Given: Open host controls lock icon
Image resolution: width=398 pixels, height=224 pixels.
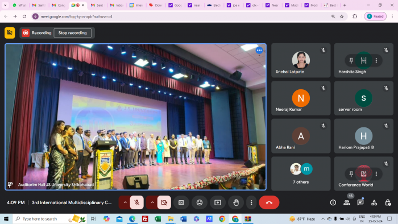Looking at the screenshot, I should pyautogui.click(x=388, y=202).
